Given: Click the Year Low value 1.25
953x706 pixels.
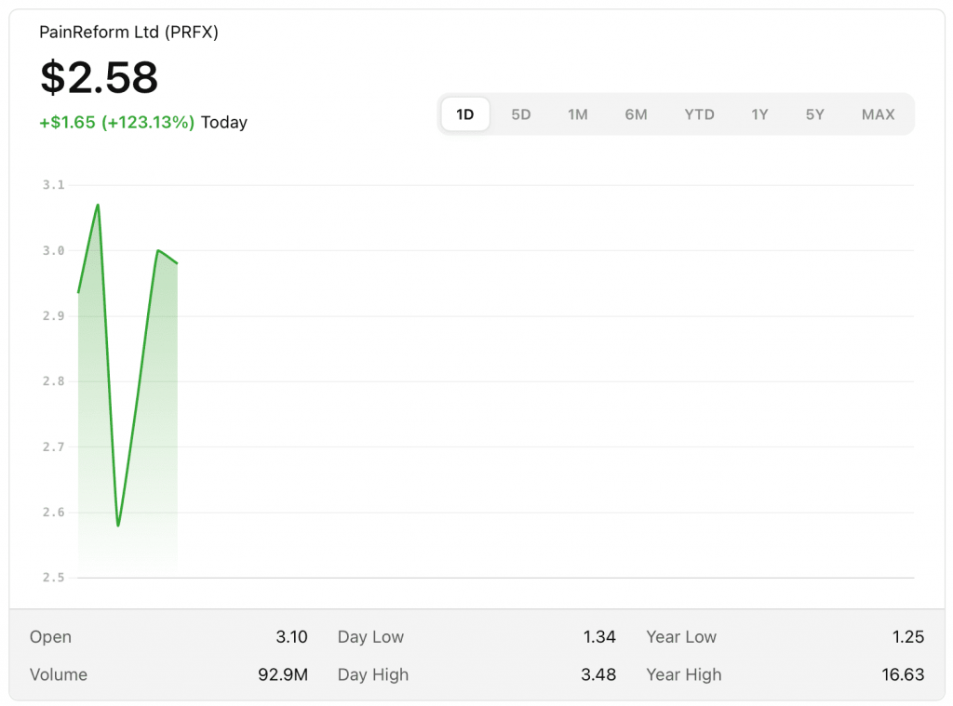Looking at the screenshot, I should (907, 637).
